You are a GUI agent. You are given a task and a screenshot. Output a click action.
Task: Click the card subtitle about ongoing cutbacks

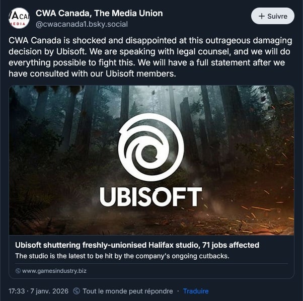pos(123,256)
